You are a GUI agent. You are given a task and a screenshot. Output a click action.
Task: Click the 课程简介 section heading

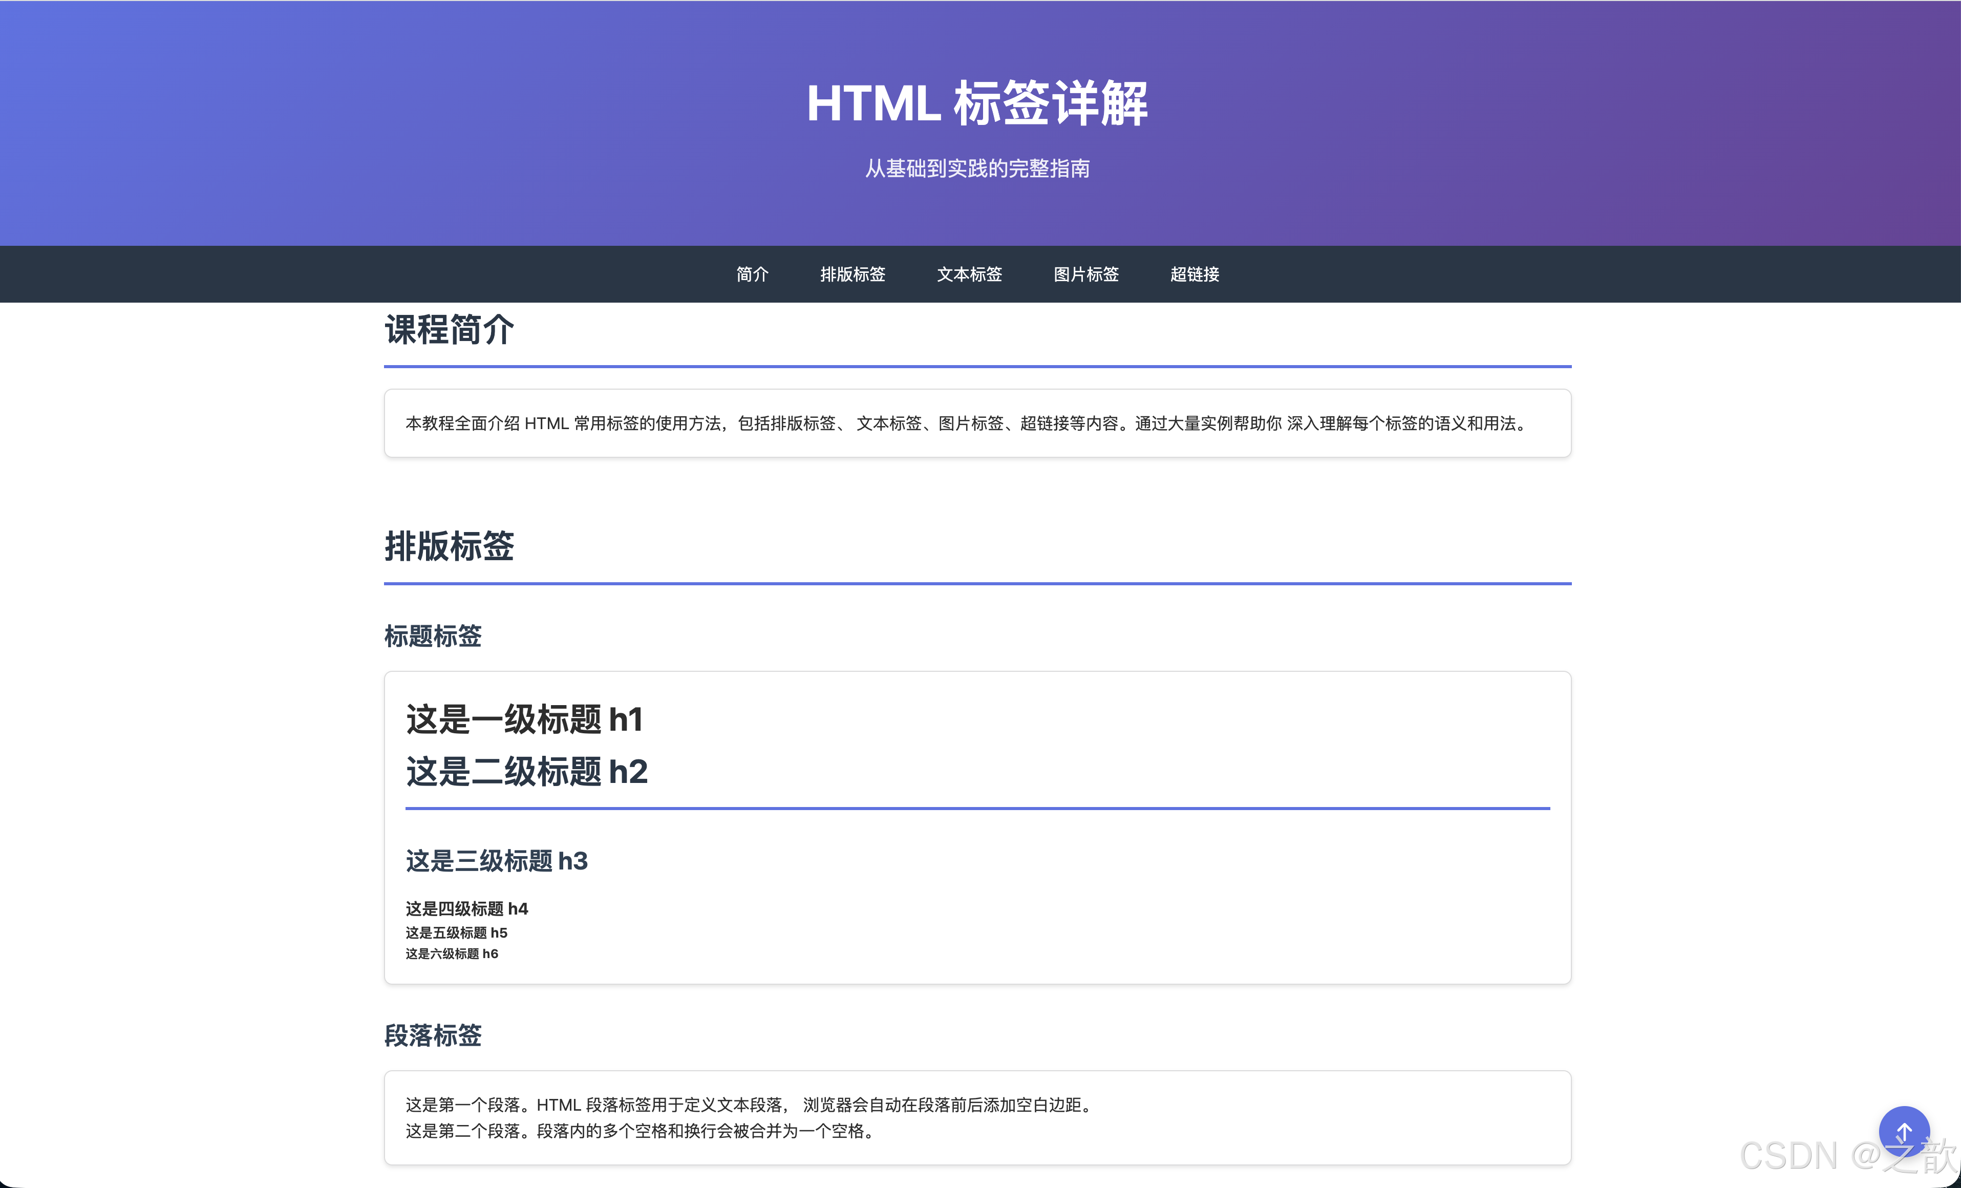coord(450,329)
